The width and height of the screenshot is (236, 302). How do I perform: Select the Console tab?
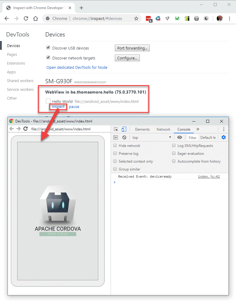184,129
